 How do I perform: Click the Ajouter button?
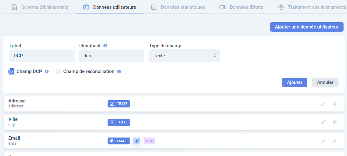click(294, 82)
